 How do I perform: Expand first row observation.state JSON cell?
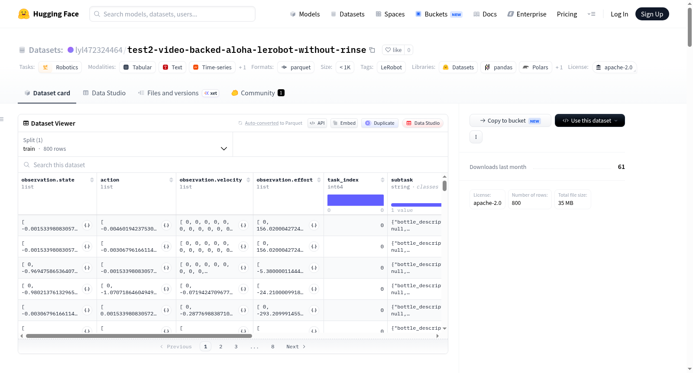click(x=87, y=225)
